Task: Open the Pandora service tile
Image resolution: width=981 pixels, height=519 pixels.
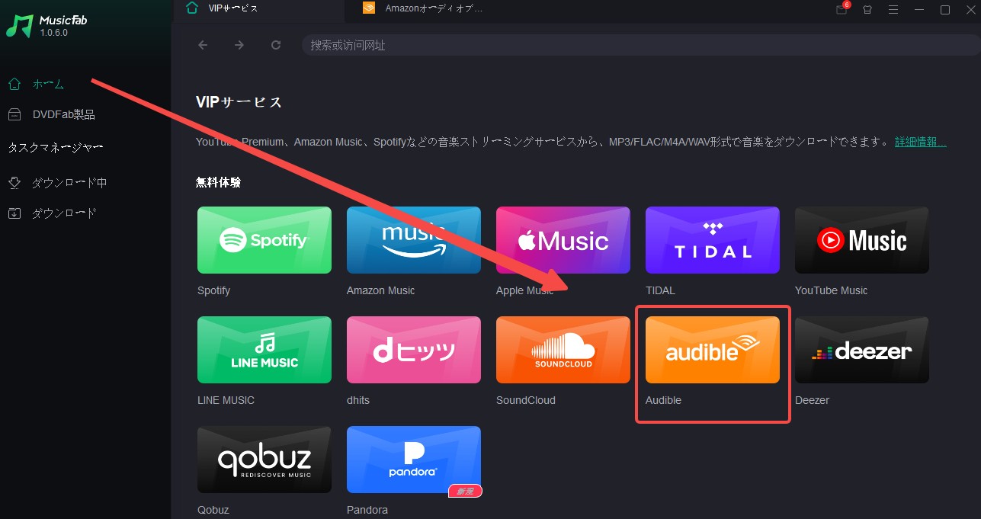Action: tap(413, 460)
